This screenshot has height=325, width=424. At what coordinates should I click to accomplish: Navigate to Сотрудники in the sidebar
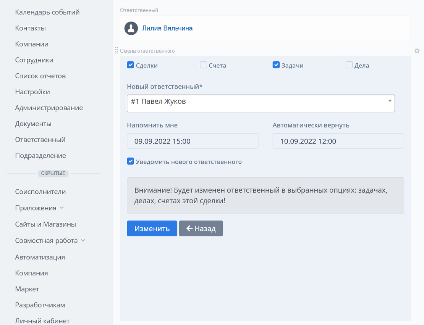tap(34, 60)
